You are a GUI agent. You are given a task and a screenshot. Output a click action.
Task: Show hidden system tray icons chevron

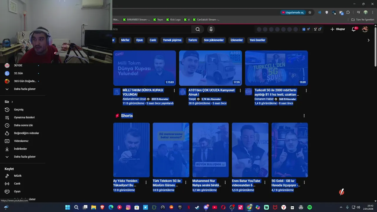(x=341, y=207)
